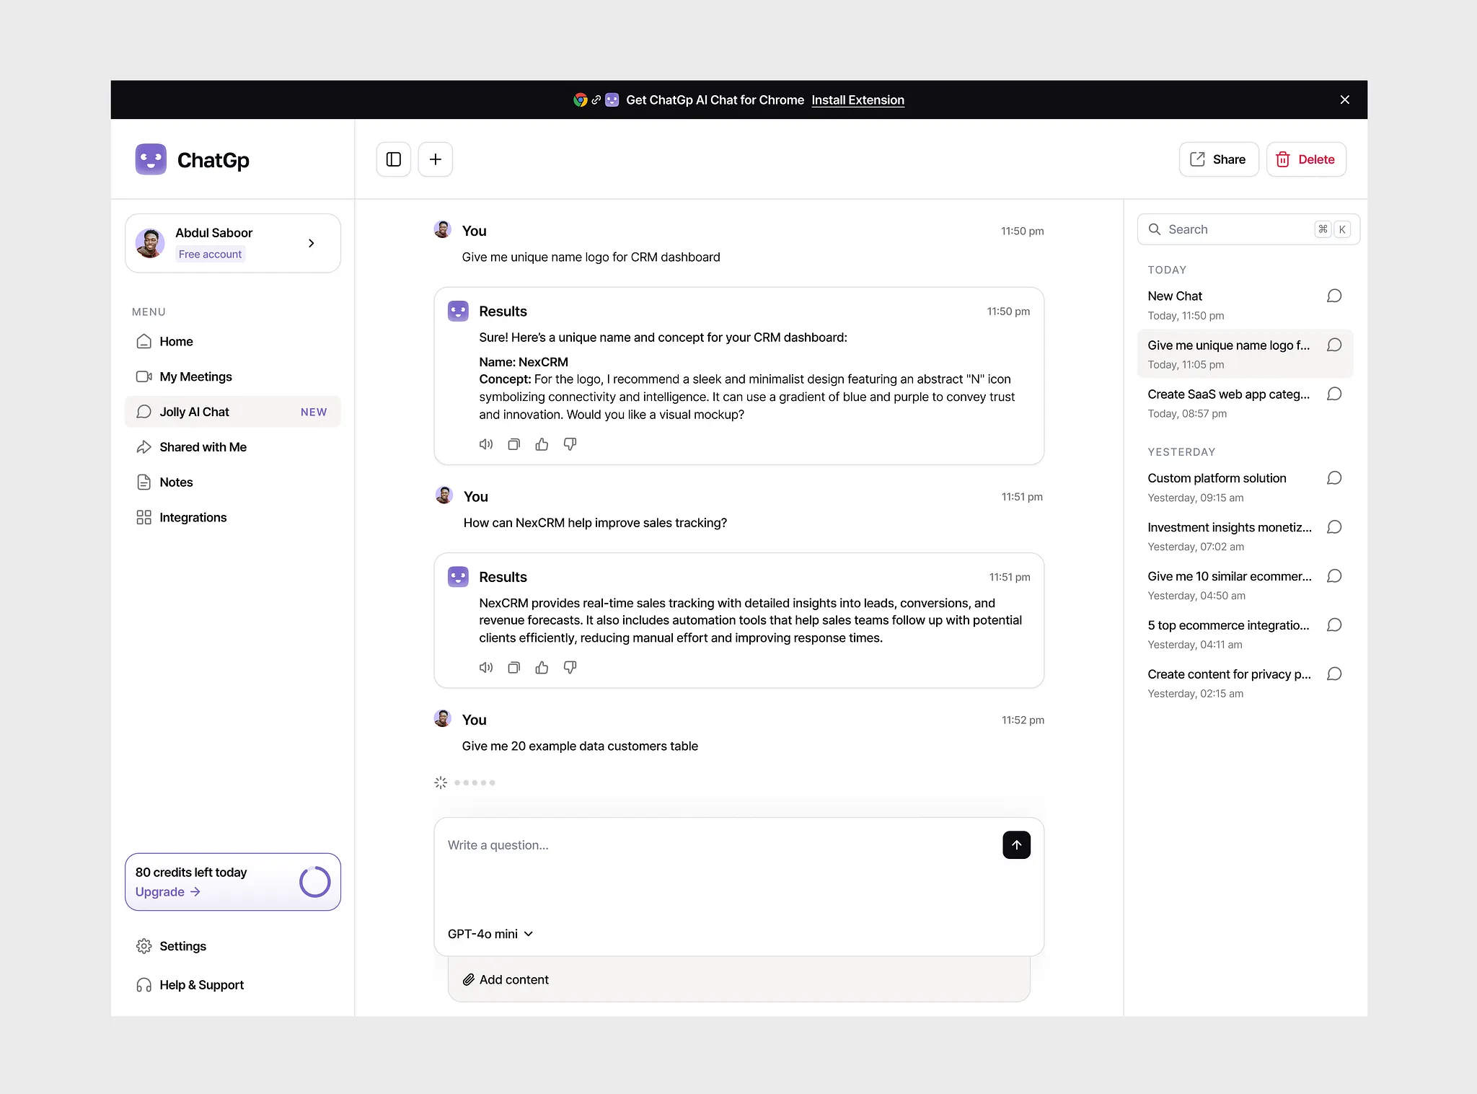The image size is (1477, 1094).
Task: Open Custom platform solution chat
Action: pyautogui.click(x=1217, y=478)
